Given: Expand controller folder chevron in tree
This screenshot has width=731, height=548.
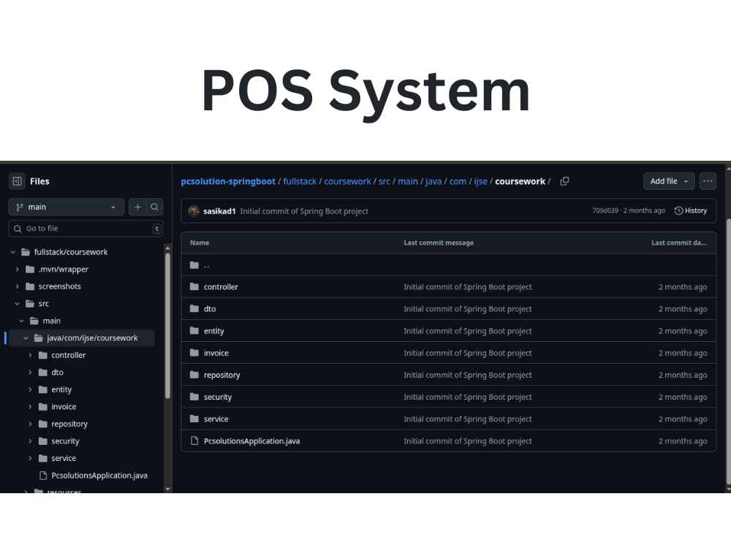Looking at the screenshot, I should pos(30,356).
